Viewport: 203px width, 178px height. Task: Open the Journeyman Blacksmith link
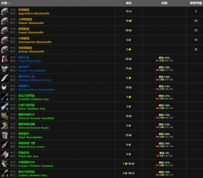coord(35,42)
